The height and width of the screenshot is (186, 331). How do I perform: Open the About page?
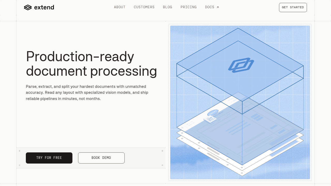point(119,7)
